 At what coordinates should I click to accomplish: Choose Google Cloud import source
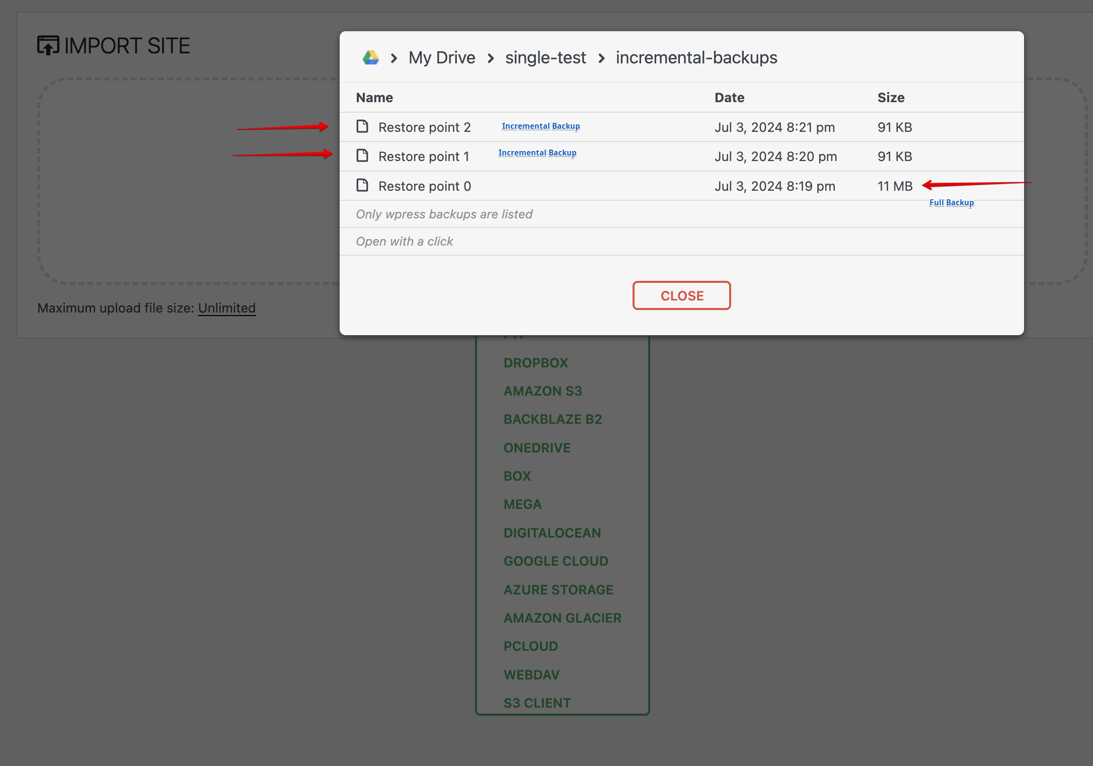click(x=556, y=561)
